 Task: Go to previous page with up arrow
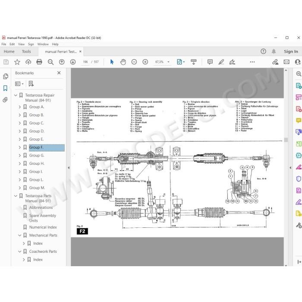[x=62, y=62]
